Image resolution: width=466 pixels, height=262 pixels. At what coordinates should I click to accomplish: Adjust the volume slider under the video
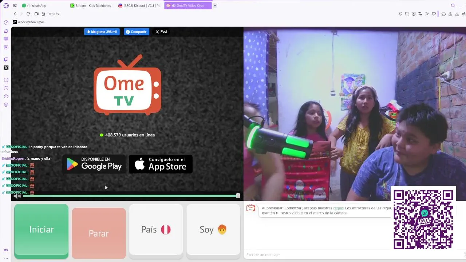131,196
